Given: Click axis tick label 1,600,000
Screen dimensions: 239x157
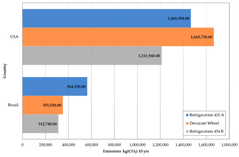Looking at the screenshot, I should [x=206, y=145].
